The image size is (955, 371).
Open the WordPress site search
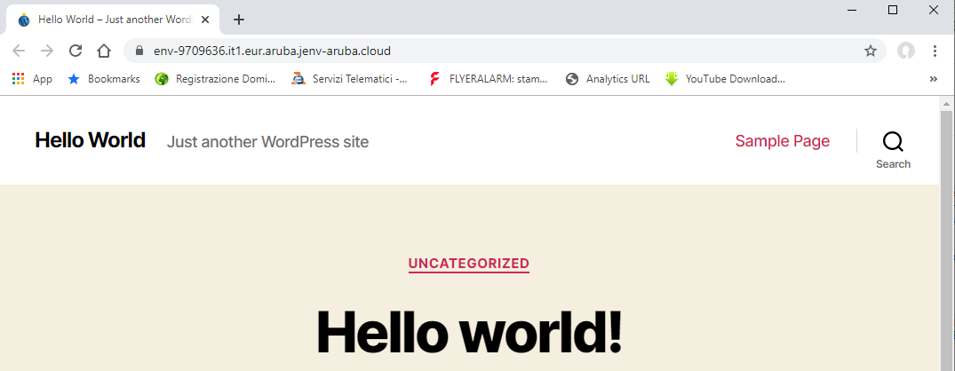[x=893, y=148]
